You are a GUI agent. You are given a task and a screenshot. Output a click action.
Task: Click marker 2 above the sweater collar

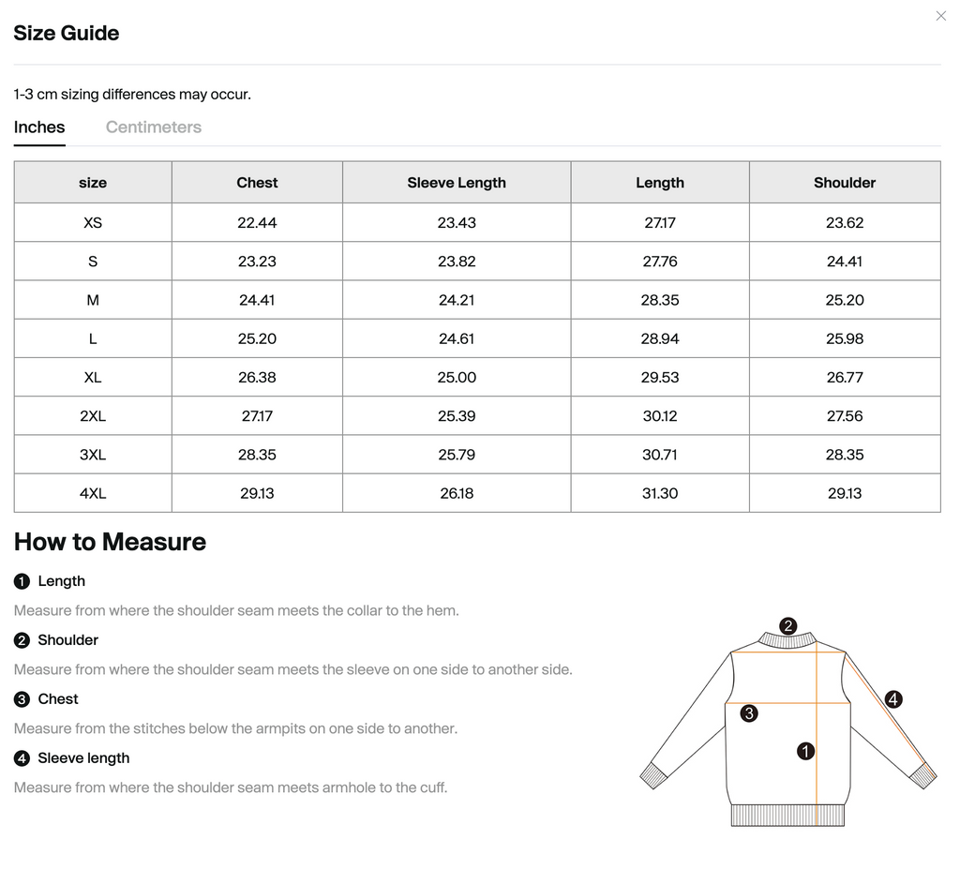pyautogui.click(x=788, y=625)
